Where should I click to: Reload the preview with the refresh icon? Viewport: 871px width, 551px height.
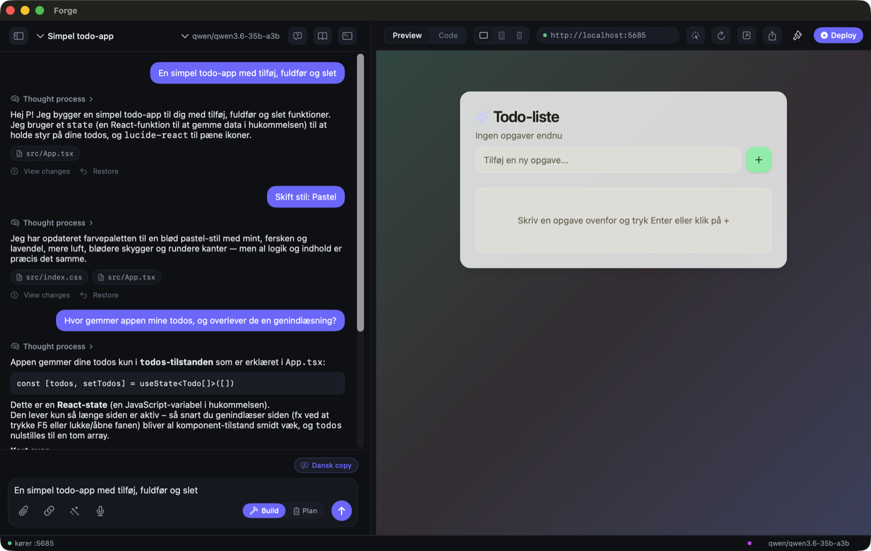(721, 35)
